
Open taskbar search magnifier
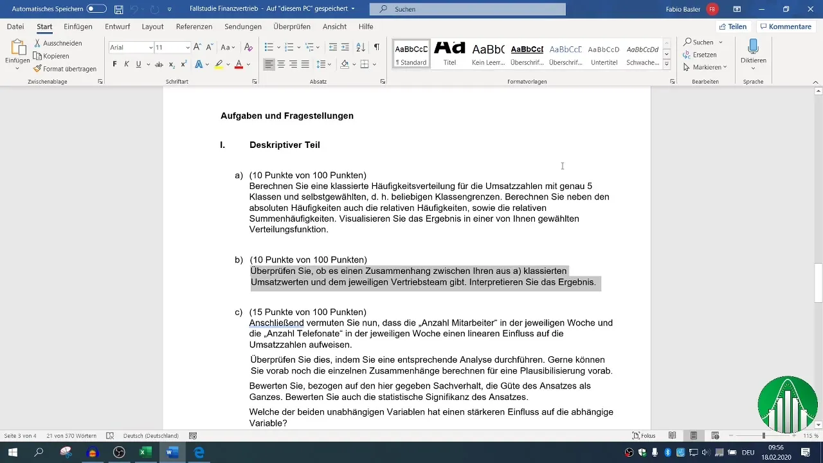tap(39, 453)
